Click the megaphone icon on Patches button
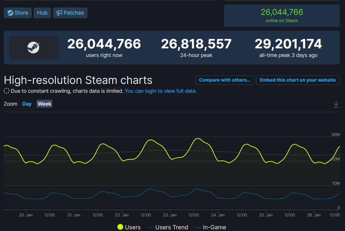Screen dimensions: 345x231 point(59,13)
